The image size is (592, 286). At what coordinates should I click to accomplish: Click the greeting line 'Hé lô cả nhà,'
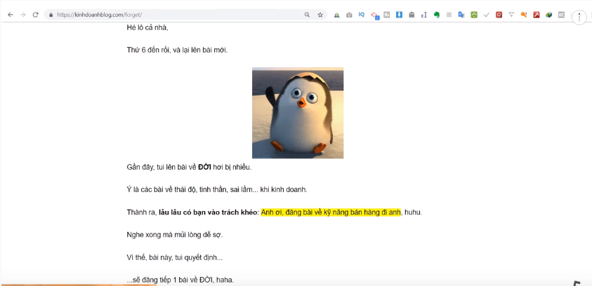[x=147, y=27]
